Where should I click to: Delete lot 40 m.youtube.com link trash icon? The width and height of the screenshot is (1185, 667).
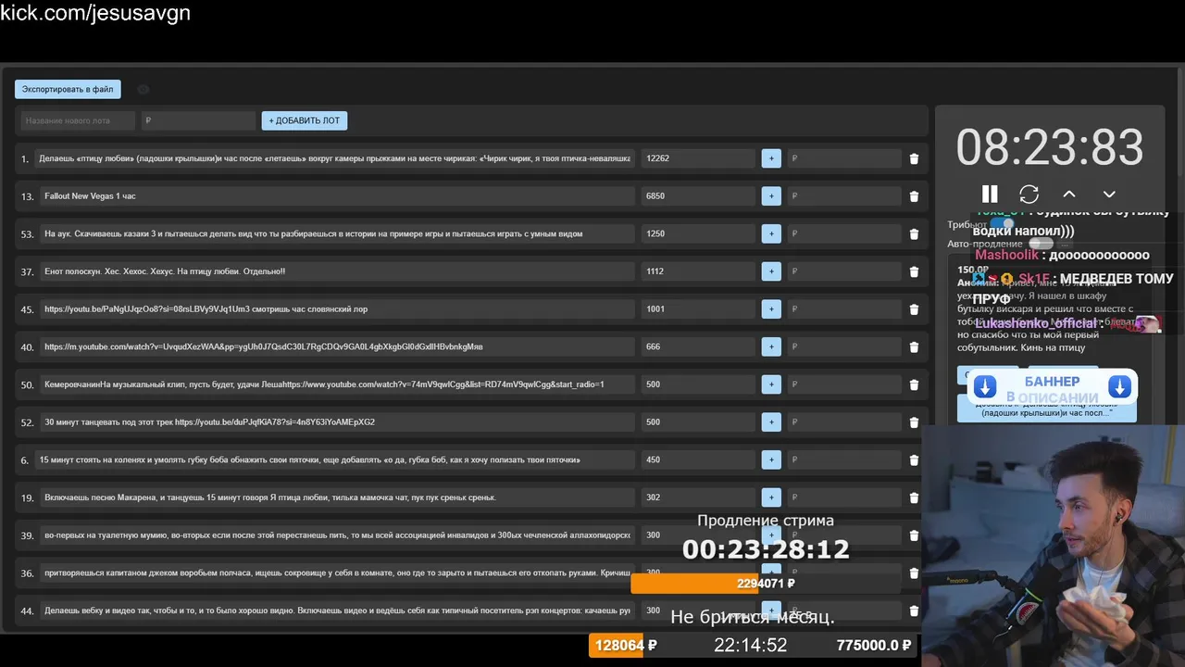coord(914,346)
